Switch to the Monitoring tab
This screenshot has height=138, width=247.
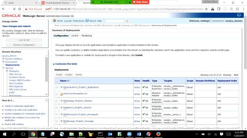(x=86, y=36)
